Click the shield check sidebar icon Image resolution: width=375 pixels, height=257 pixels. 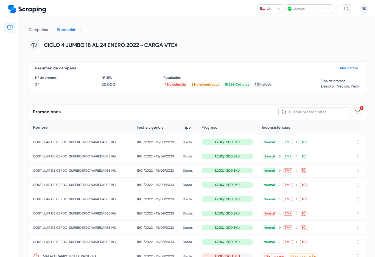pos(10,27)
